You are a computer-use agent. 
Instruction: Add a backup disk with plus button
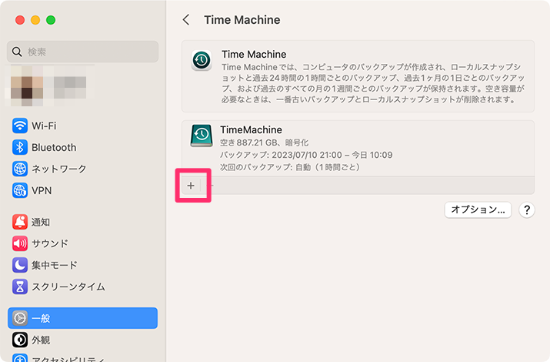[x=191, y=186]
